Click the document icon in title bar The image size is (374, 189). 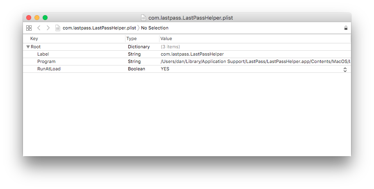click(x=144, y=18)
